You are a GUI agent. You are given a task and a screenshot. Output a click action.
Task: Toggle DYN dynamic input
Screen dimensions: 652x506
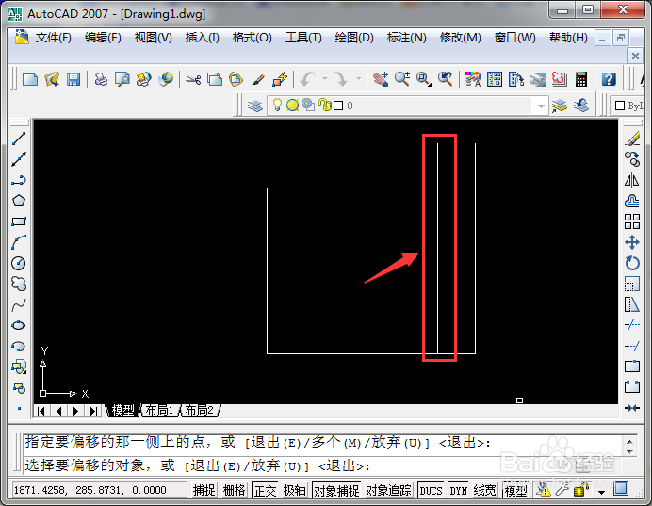tap(458, 491)
